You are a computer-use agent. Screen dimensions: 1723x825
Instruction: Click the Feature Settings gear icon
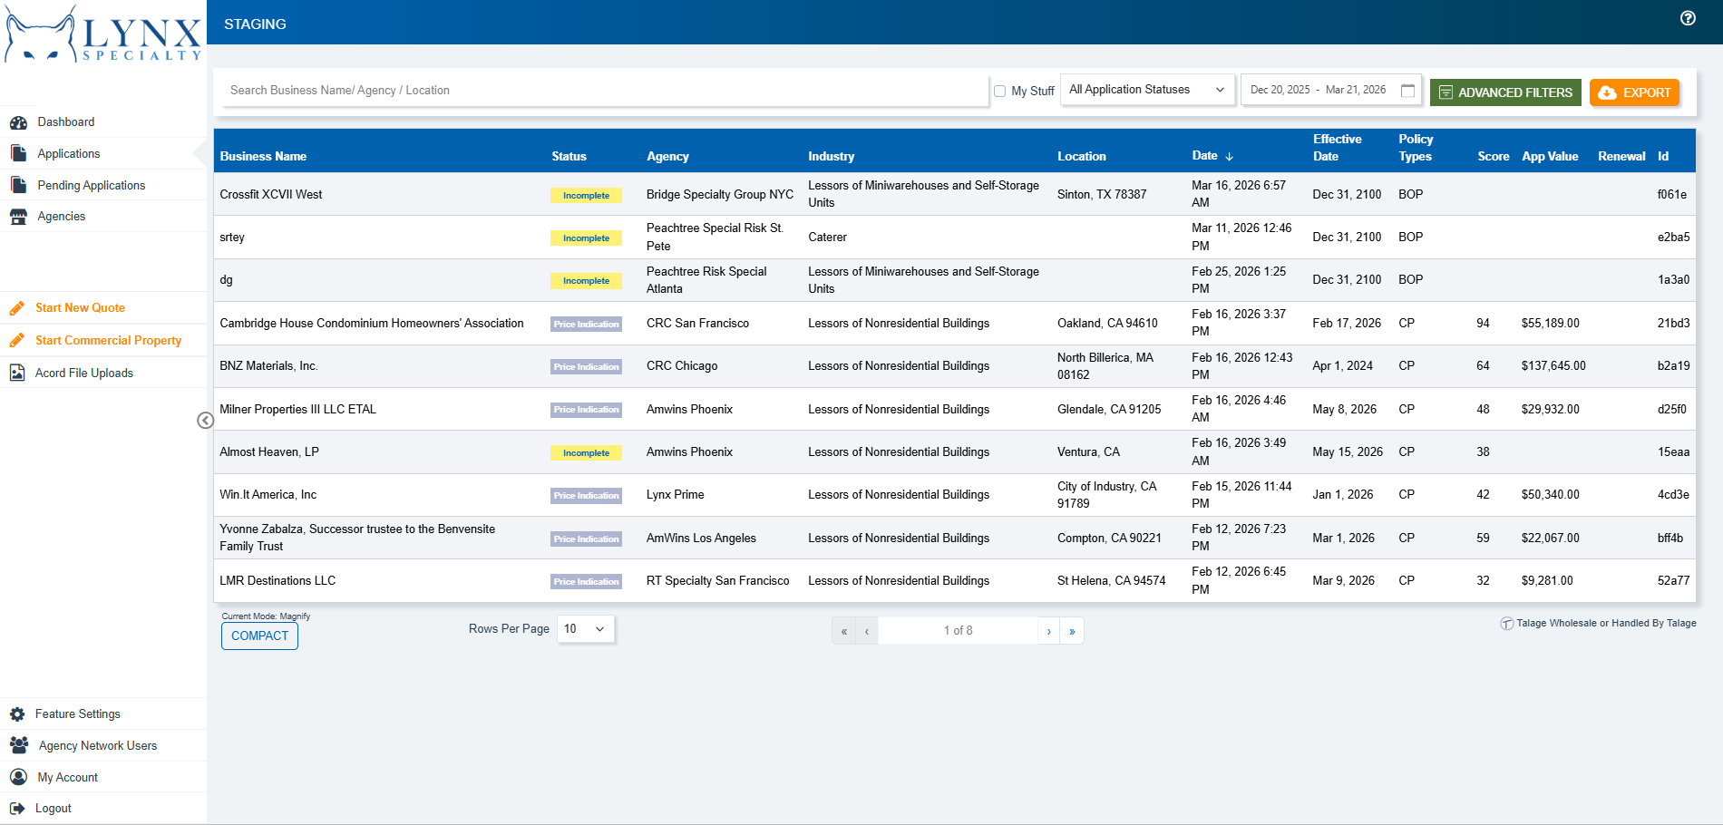coord(17,714)
